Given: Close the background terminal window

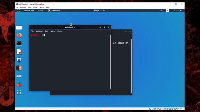Looking at the screenshot, I should [x=130, y=32].
